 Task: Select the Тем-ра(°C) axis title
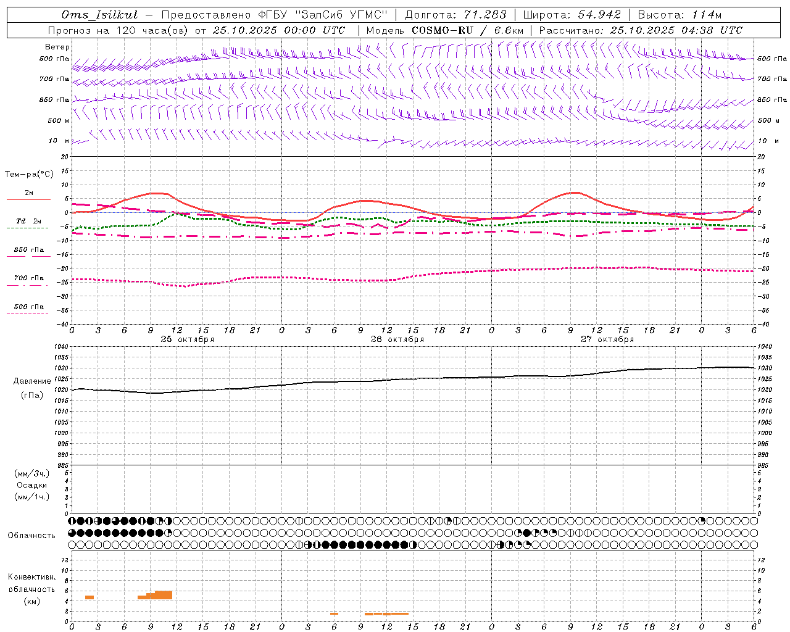(x=29, y=174)
